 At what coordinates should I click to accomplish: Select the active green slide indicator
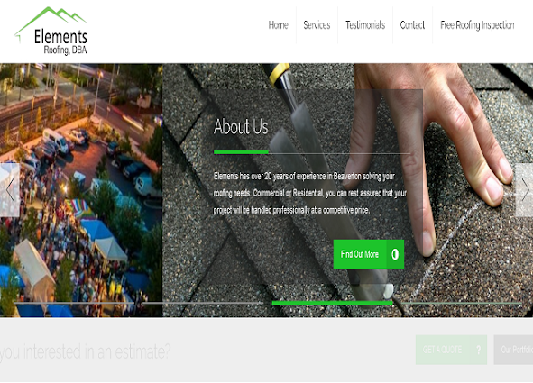point(333,303)
